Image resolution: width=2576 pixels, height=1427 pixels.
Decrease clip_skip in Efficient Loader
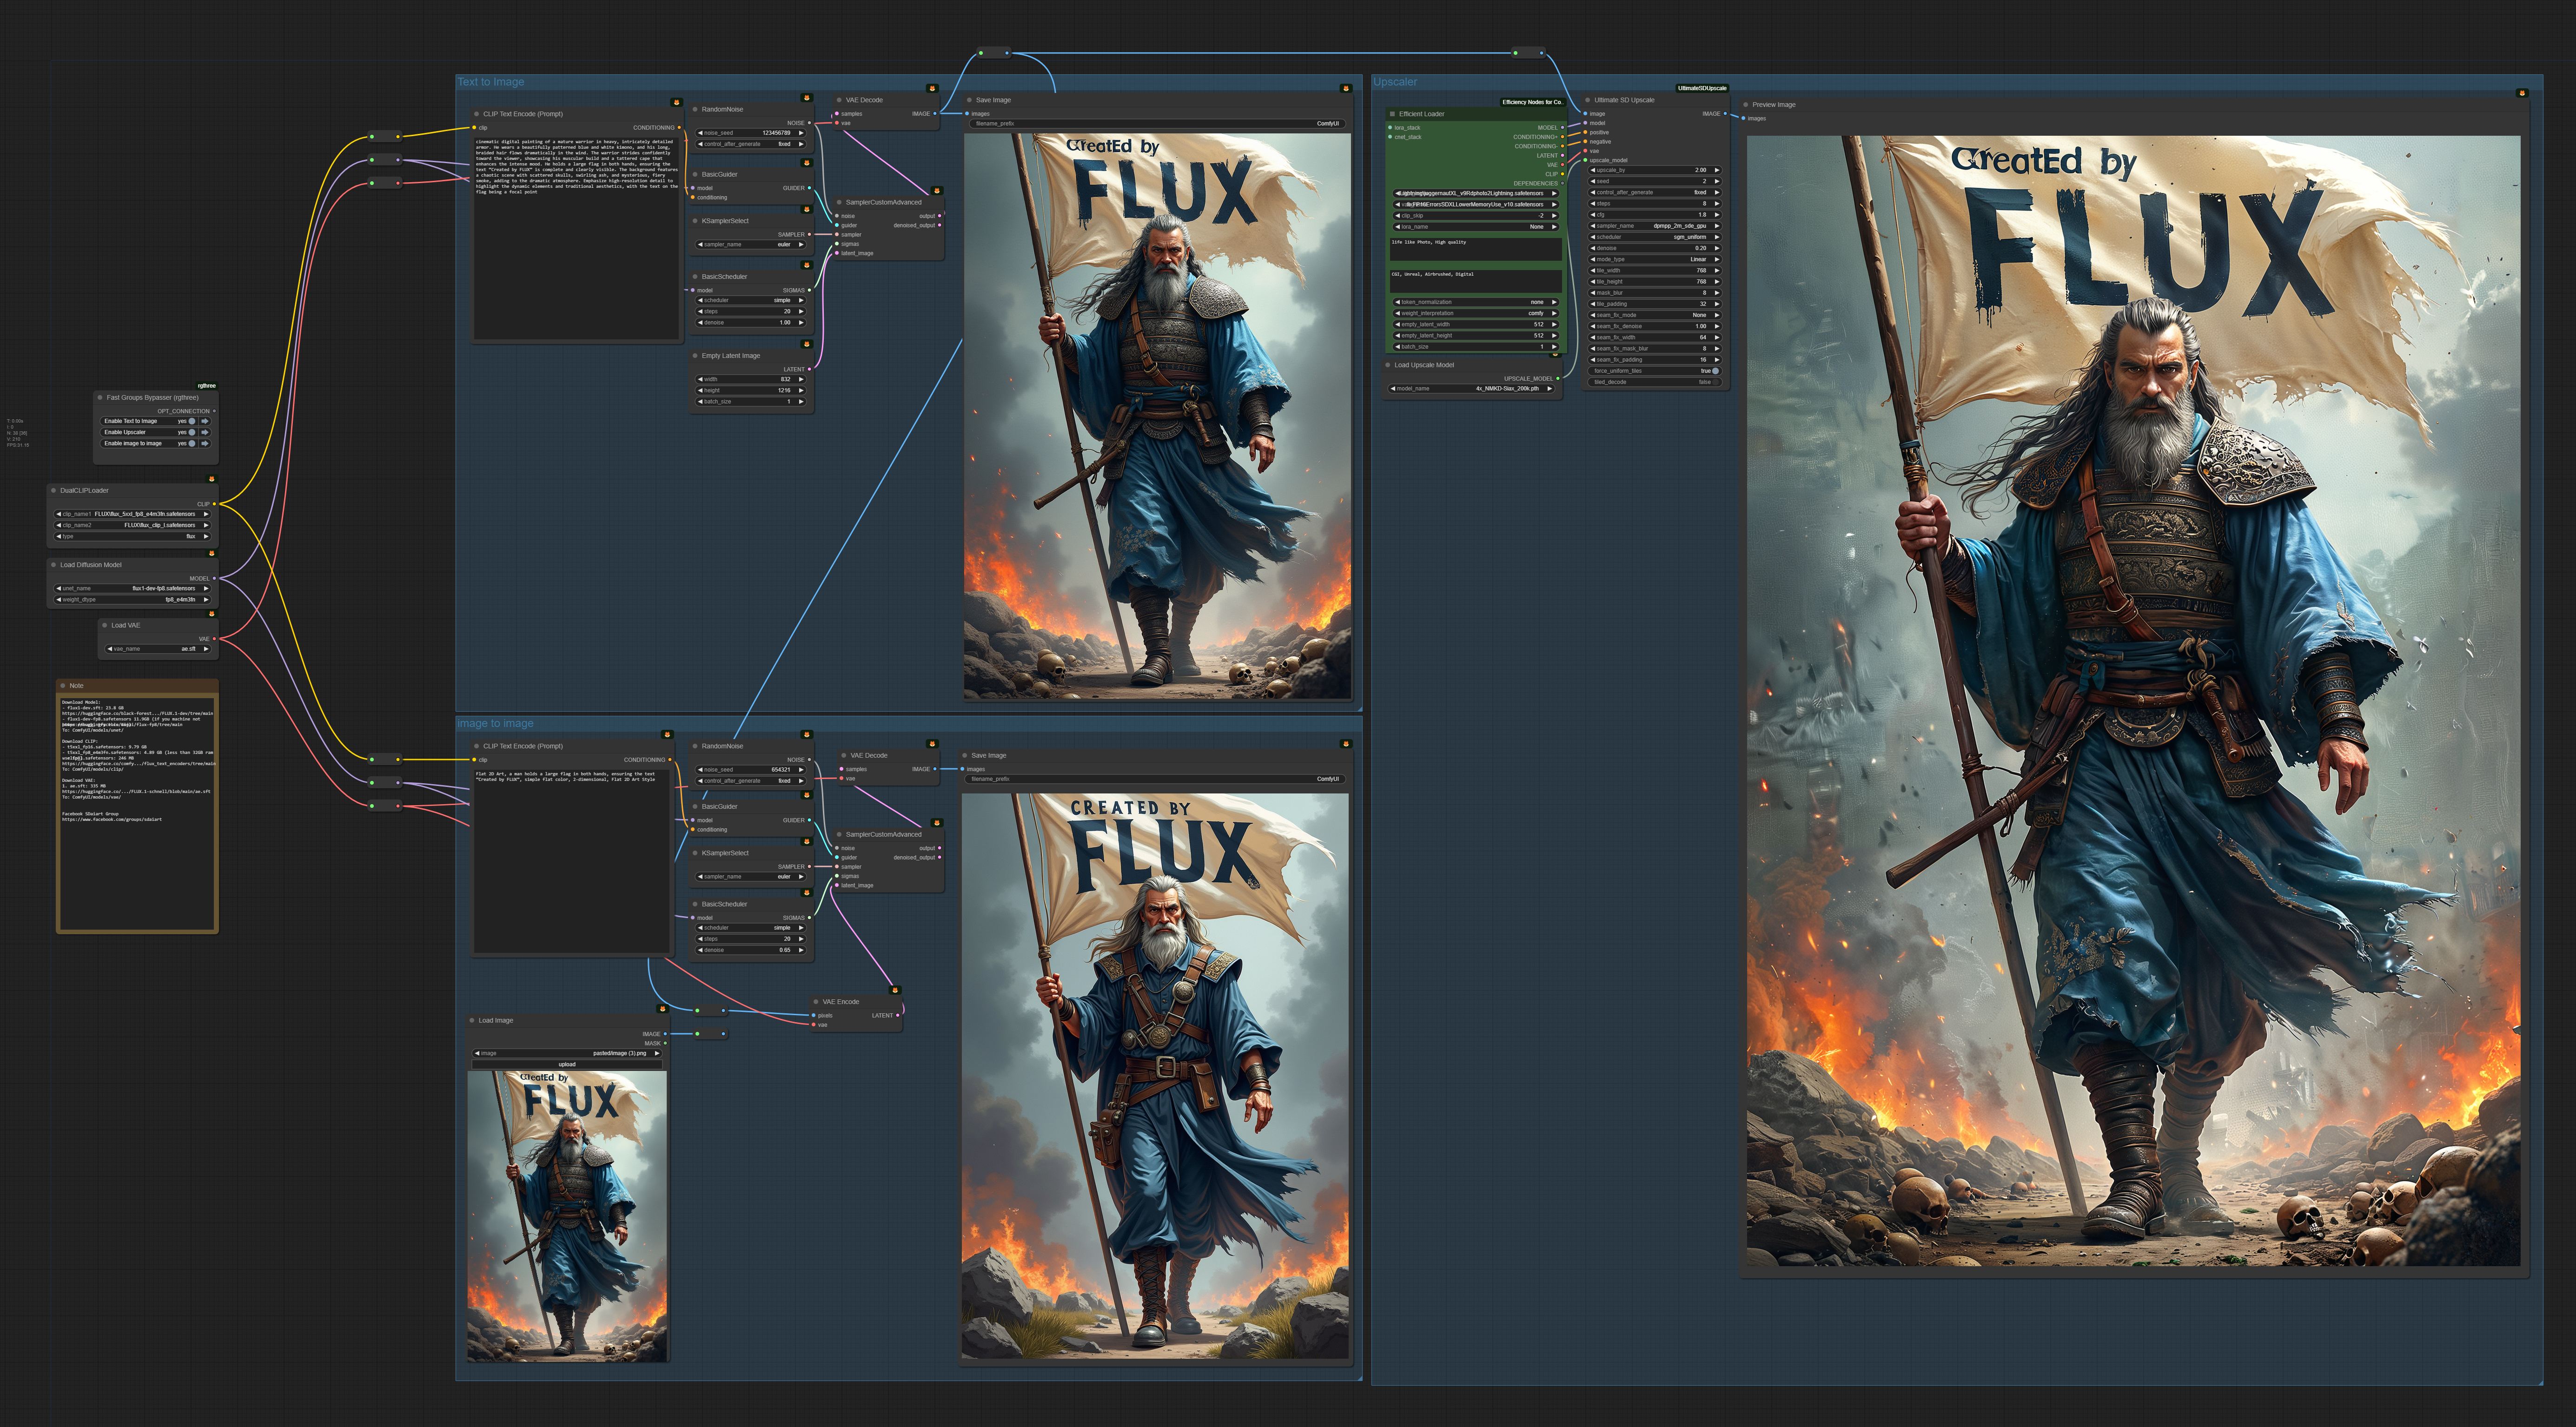coord(1397,215)
